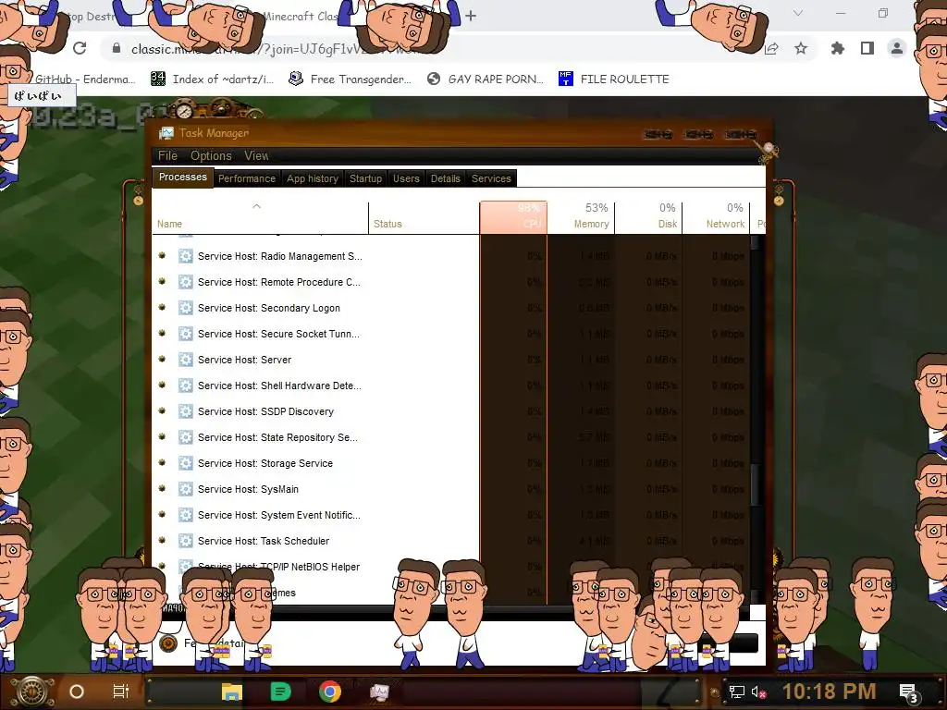This screenshot has height=710, width=947.
Task: Switch to the App history tab
Action: click(313, 178)
